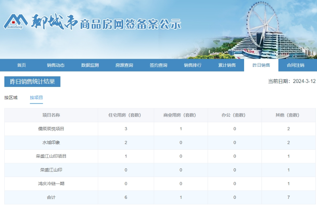Switch to the 按区域 tab
The image size is (317, 206).
(11, 98)
